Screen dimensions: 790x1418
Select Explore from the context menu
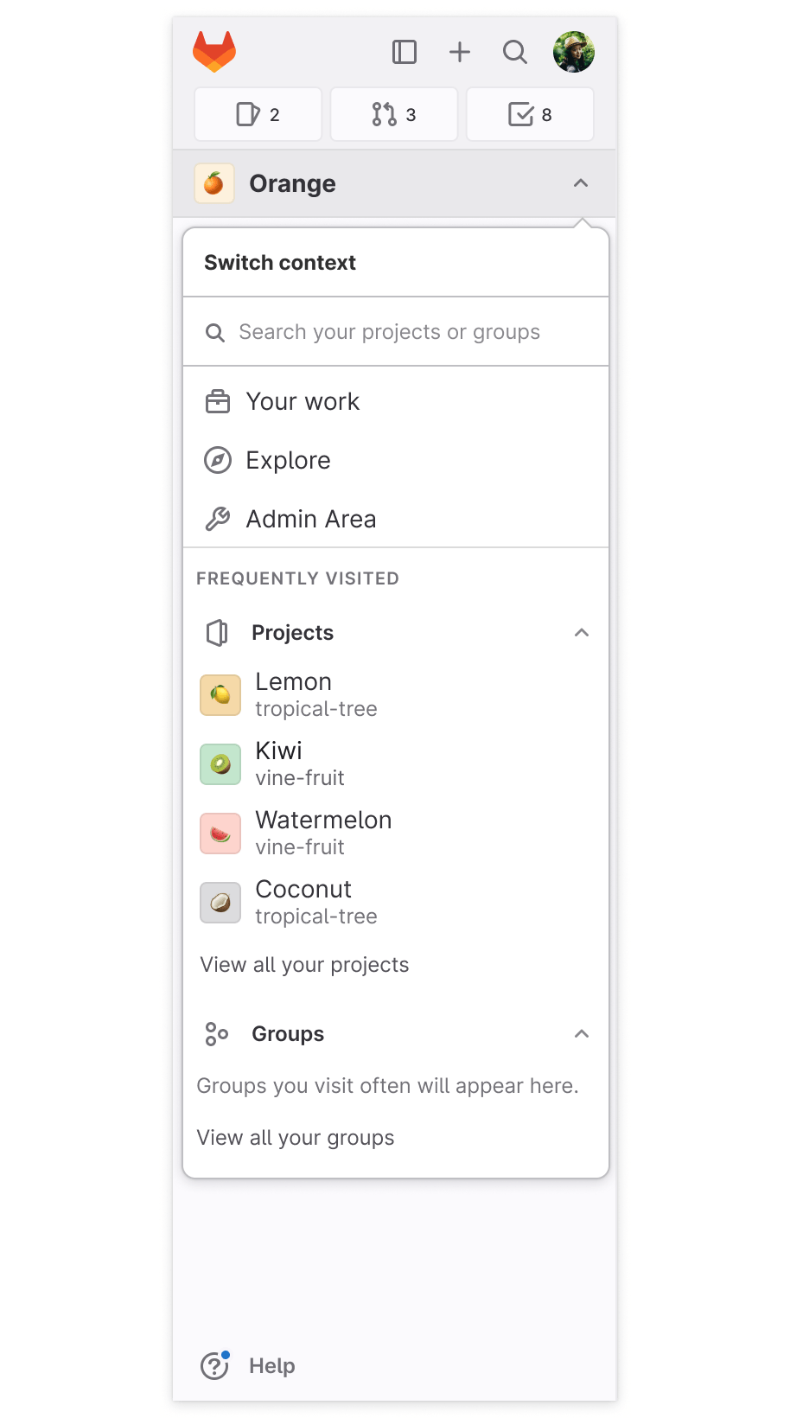point(288,460)
